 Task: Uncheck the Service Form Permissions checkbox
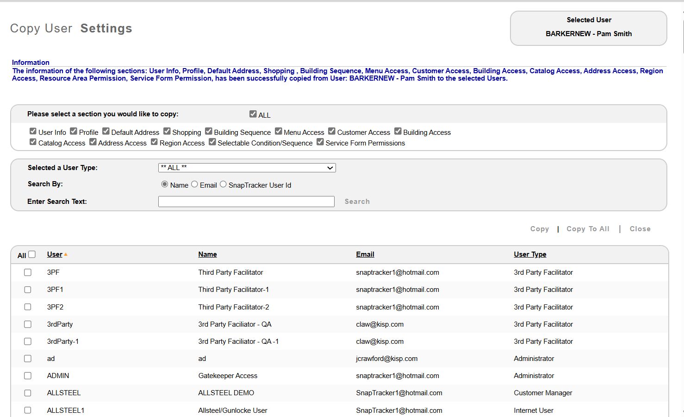pyautogui.click(x=320, y=142)
